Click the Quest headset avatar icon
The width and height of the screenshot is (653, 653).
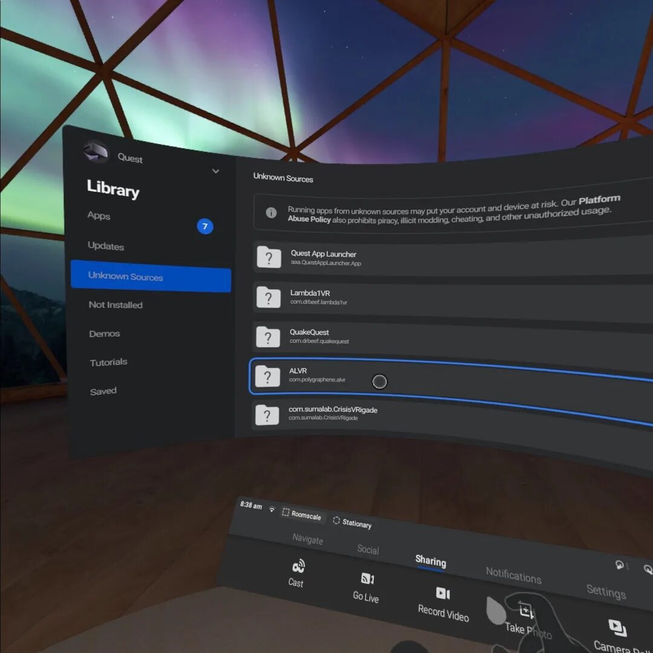(x=96, y=152)
